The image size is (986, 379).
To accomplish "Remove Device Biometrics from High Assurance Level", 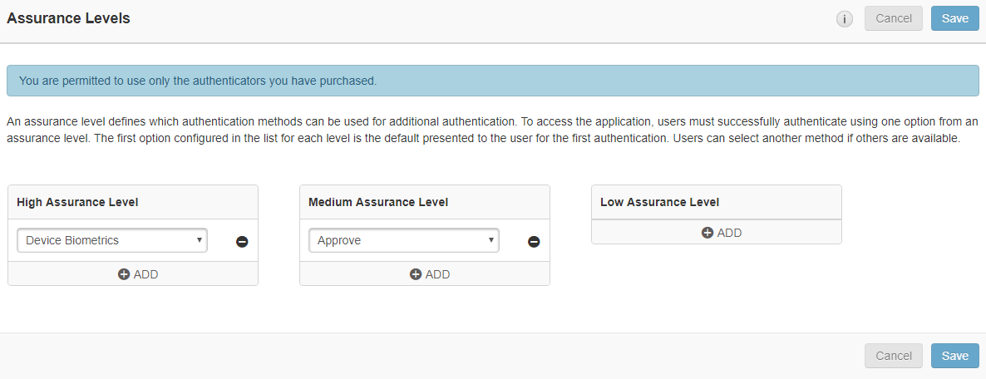I will click(242, 242).
